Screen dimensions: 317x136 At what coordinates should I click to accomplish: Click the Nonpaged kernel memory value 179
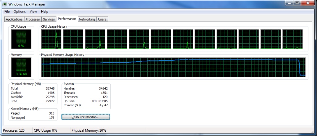(x=52, y=118)
